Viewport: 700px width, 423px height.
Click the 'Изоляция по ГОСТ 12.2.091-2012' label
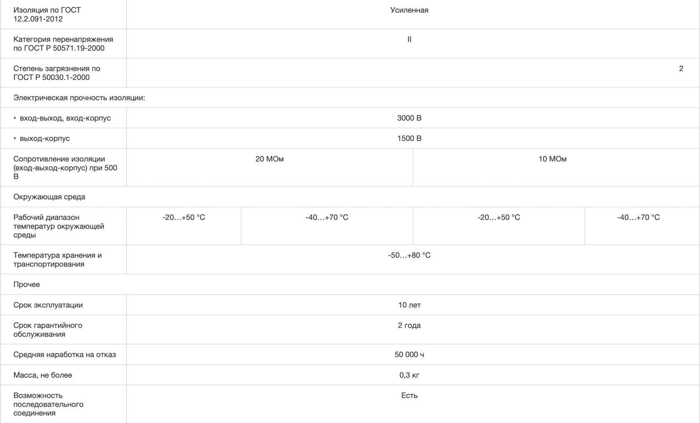(47, 14)
